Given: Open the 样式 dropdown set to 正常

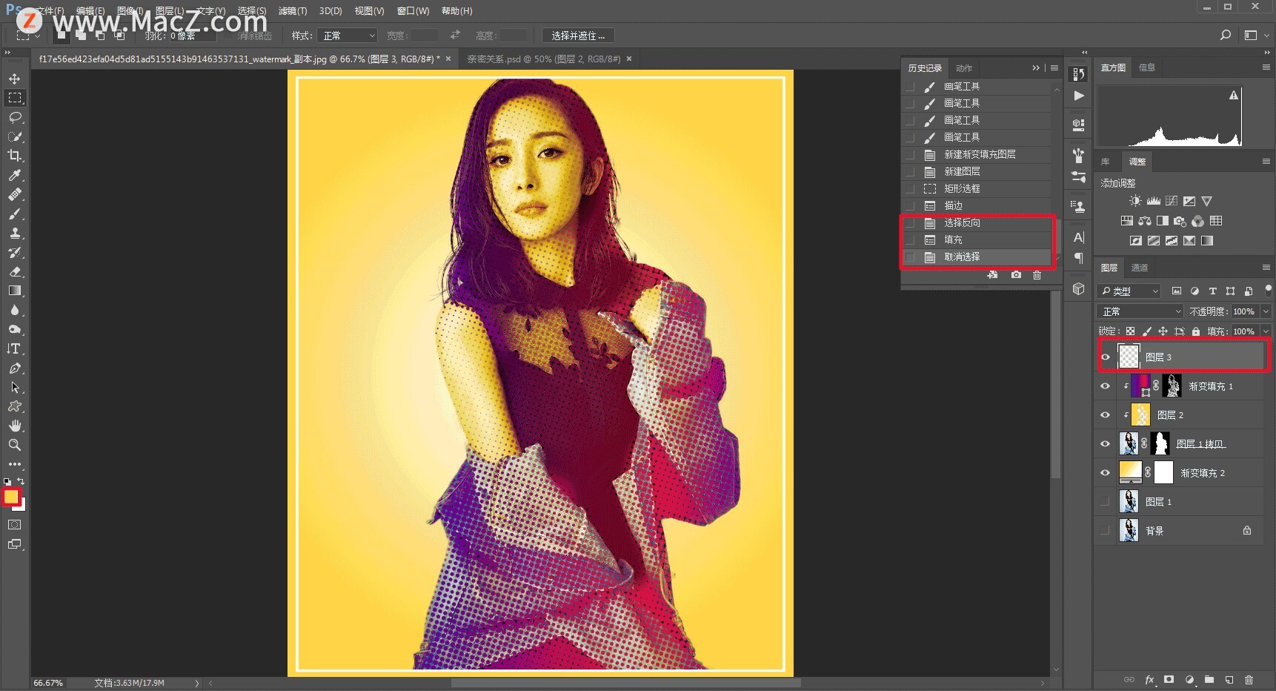Looking at the screenshot, I should click(x=347, y=36).
